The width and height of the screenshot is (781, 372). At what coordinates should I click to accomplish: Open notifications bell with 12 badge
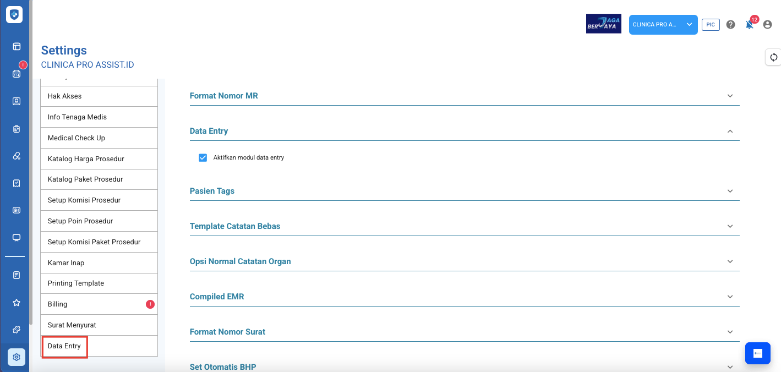coord(749,25)
